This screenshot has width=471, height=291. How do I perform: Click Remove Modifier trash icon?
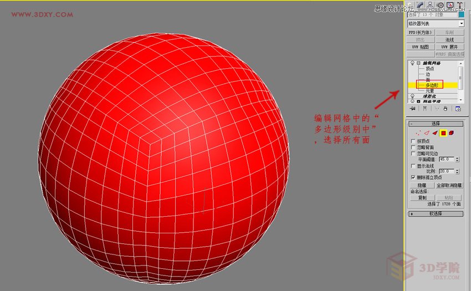coord(446,109)
